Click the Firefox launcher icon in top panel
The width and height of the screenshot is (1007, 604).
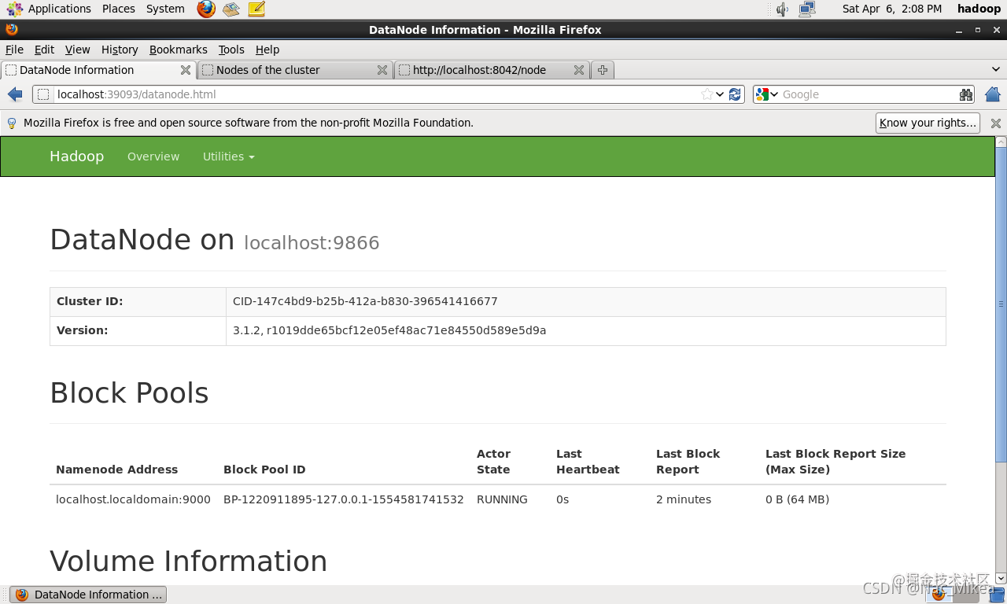tap(206, 9)
